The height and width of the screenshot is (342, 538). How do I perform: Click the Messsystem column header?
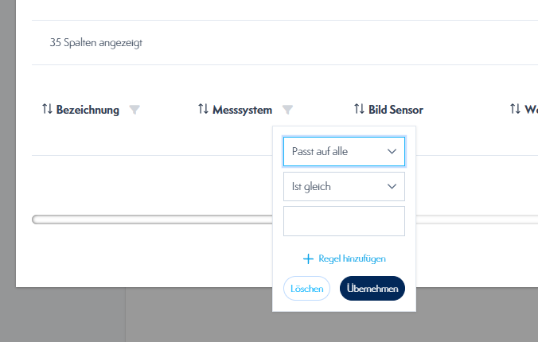tap(242, 110)
